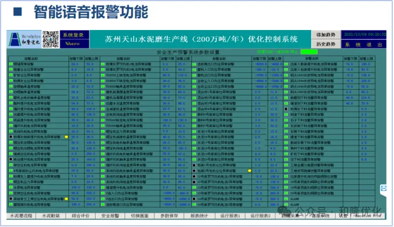Click lower limit 6.0 of 恒重仓仓位 alarm
394x227 pixels.
point(74,69)
